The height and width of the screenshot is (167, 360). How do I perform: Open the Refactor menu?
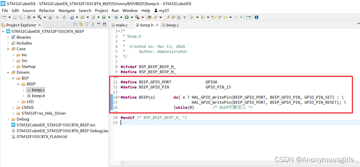(47, 11)
